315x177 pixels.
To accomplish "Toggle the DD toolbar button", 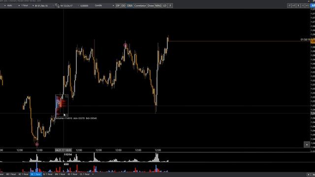I will click(124, 5).
